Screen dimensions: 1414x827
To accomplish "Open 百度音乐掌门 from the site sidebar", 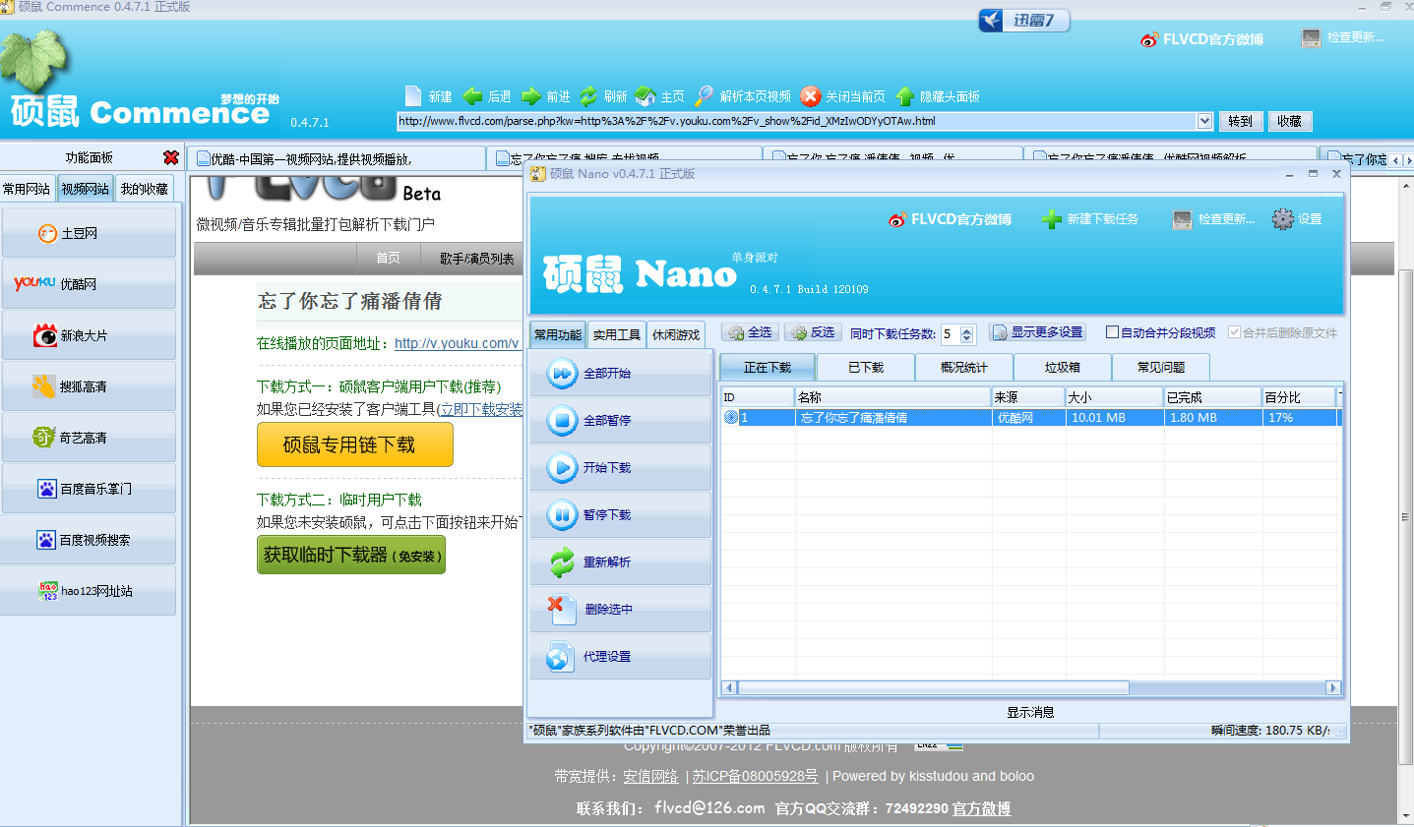I will 89,489.
